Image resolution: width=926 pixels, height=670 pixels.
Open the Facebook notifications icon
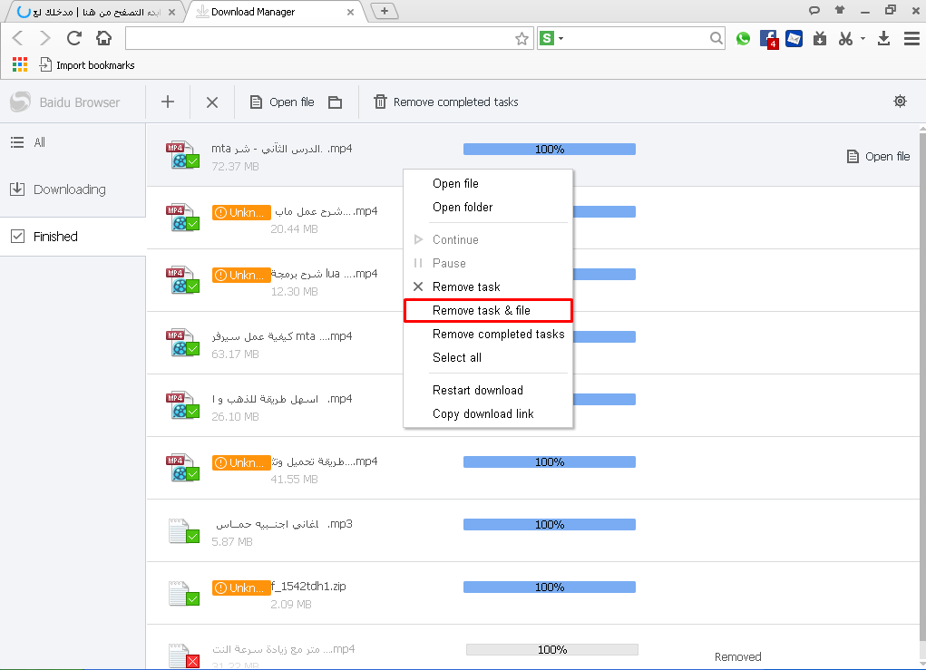click(768, 39)
